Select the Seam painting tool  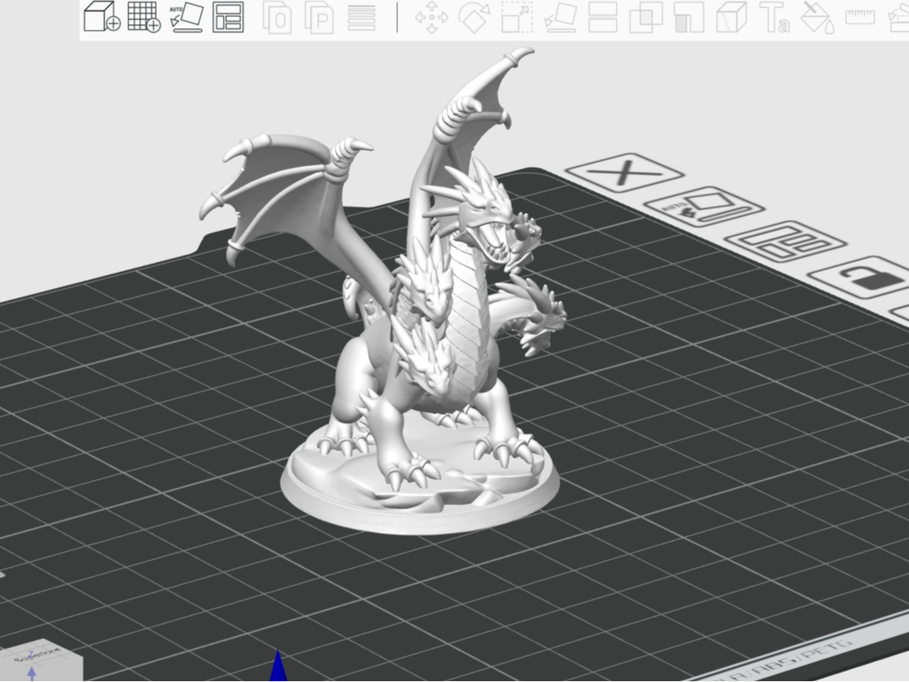(731, 18)
